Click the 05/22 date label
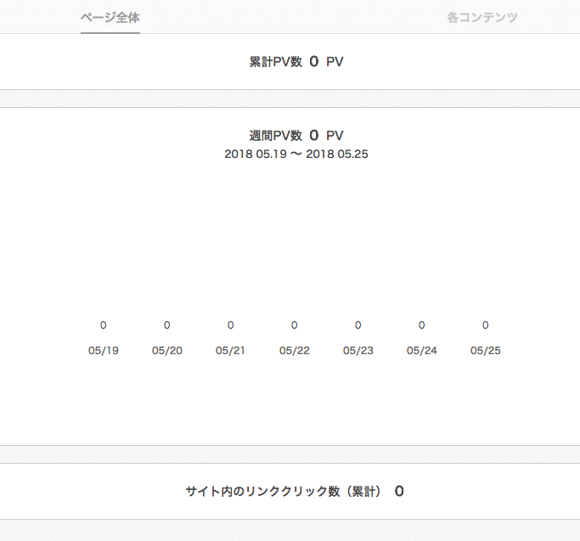580x541 pixels. tap(295, 351)
